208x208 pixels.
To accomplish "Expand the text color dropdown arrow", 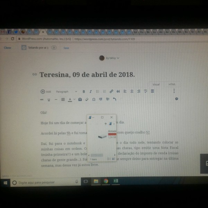I will (x=74, y=99).
